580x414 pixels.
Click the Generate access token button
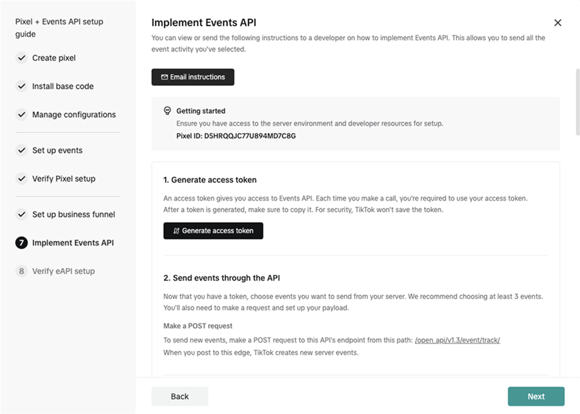[213, 231]
